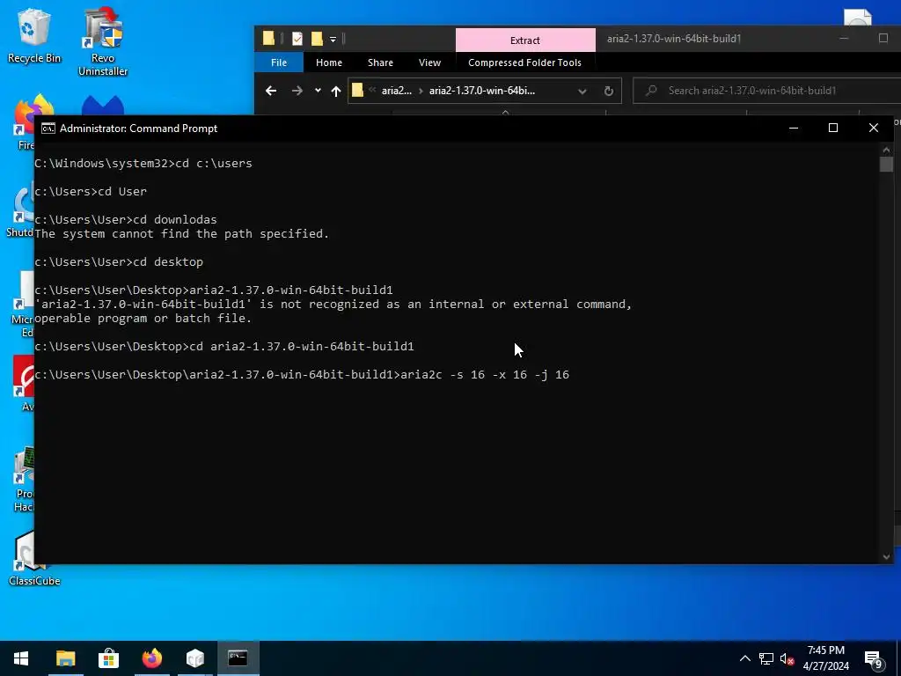Open ClassiCube desktop shortcut
The width and height of the screenshot is (901, 676).
click(34, 559)
